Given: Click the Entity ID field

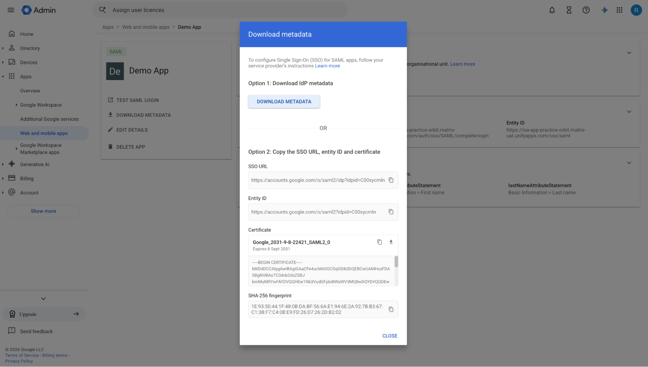Looking at the screenshot, I should click(x=323, y=212).
